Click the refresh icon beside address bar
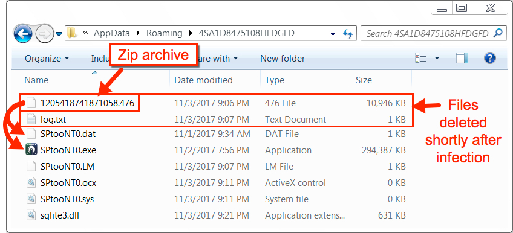This screenshot has width=513, height=233. tap(348, 33)
